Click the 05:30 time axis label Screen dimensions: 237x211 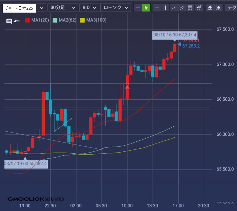point(101,206)
